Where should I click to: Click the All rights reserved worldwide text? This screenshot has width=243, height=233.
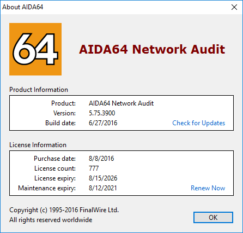[x=51, y=220]
